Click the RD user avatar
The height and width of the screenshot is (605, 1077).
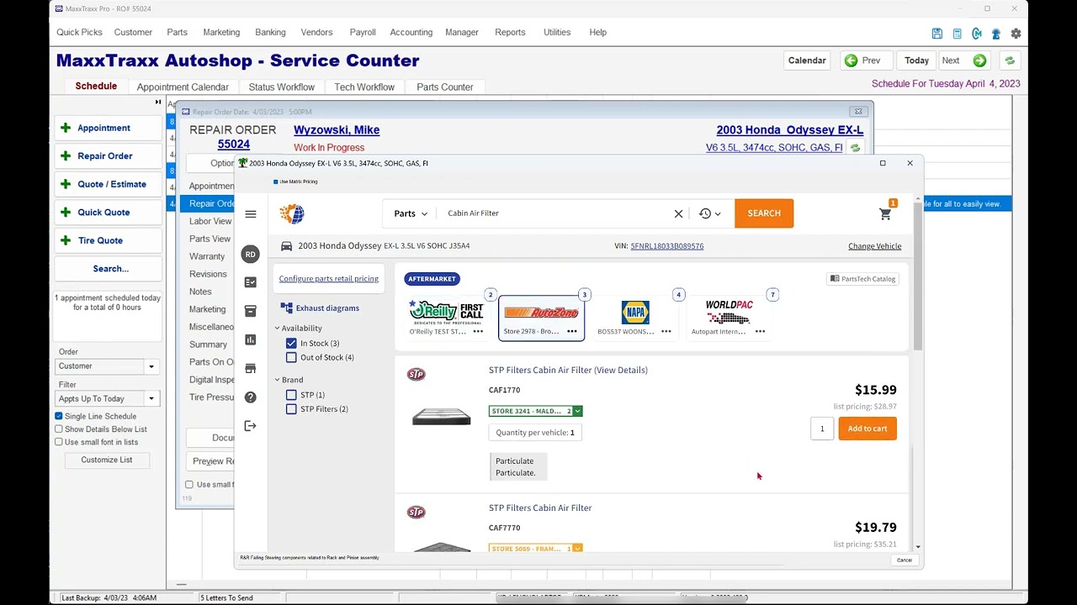pos(250,254)
